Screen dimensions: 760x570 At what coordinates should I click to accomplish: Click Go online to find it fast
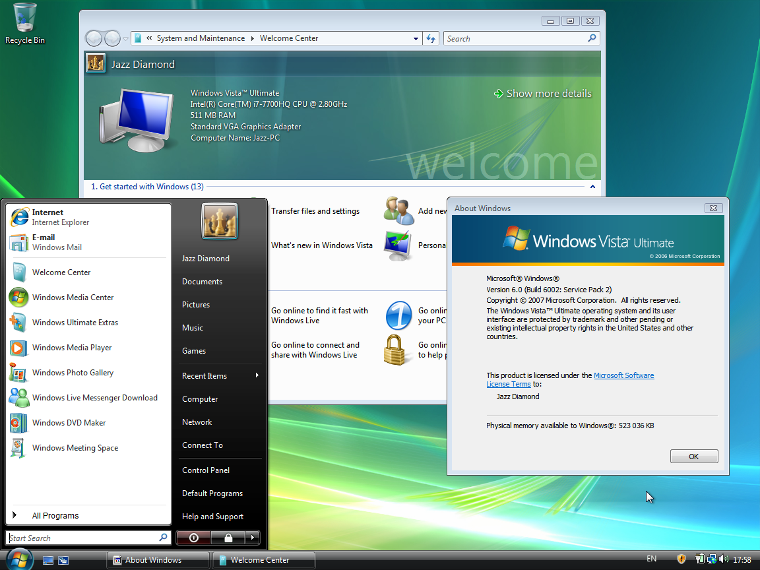319,315
